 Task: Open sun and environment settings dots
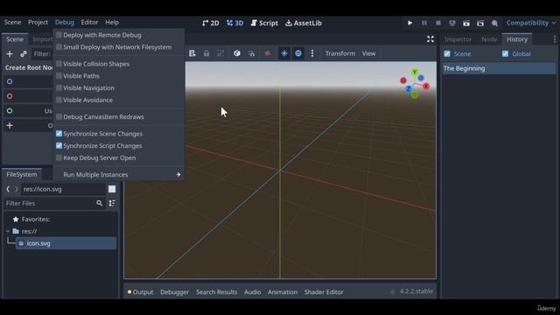(x=312, y=53)
